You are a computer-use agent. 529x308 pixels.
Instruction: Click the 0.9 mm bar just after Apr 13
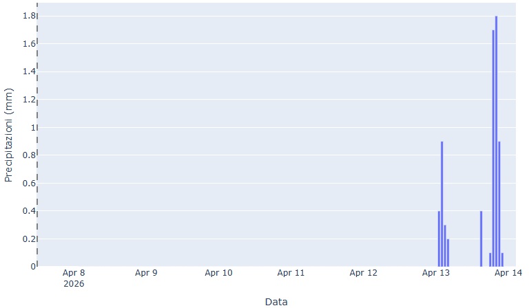442,203
